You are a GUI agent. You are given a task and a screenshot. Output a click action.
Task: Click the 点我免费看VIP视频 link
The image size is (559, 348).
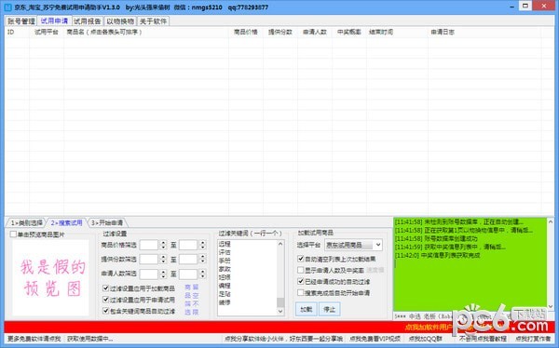(x=375, y=339)
